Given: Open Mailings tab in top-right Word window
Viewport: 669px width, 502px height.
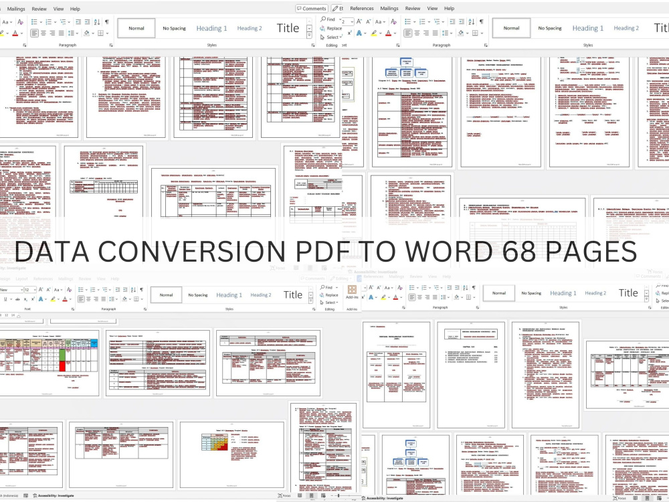Looking at the screenshot, I should [389, 8].
